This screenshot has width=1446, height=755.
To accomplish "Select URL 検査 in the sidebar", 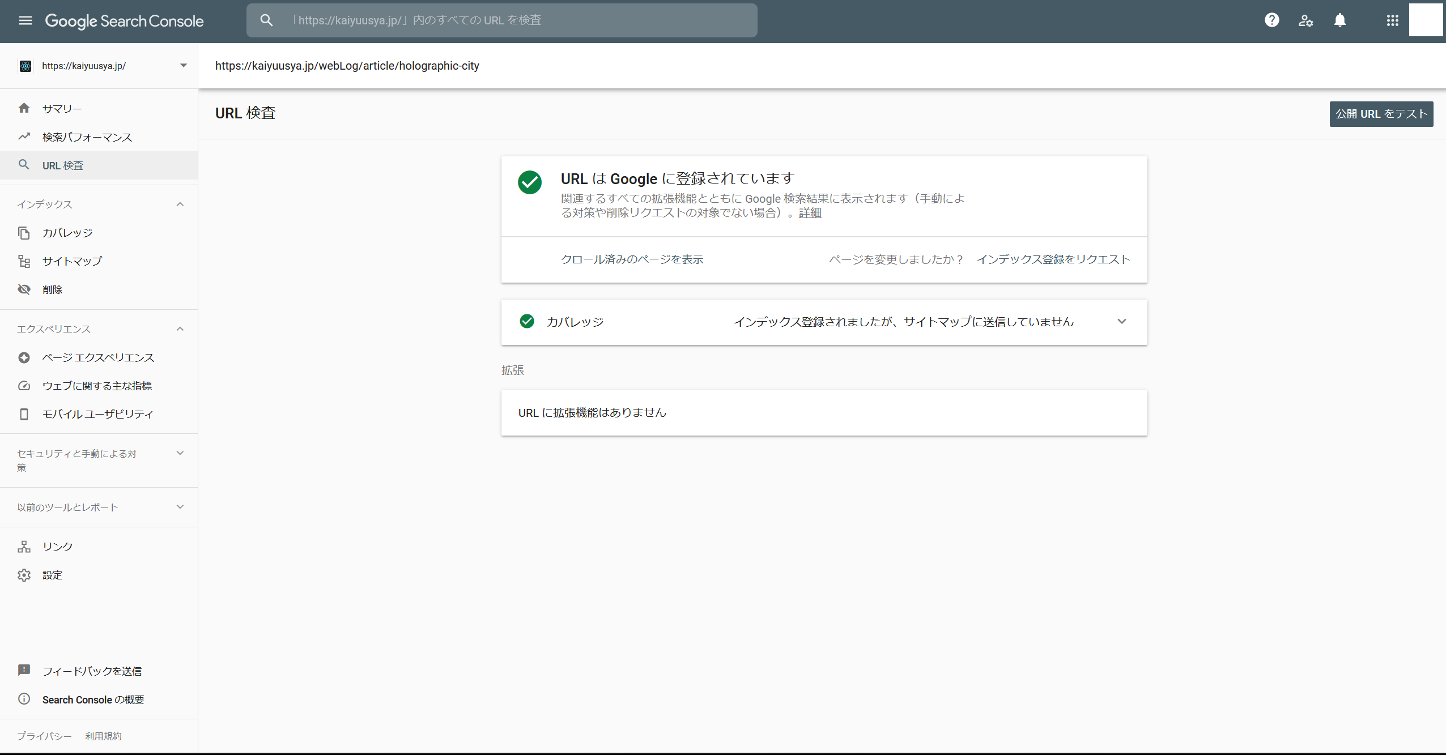I will [99, 165].
